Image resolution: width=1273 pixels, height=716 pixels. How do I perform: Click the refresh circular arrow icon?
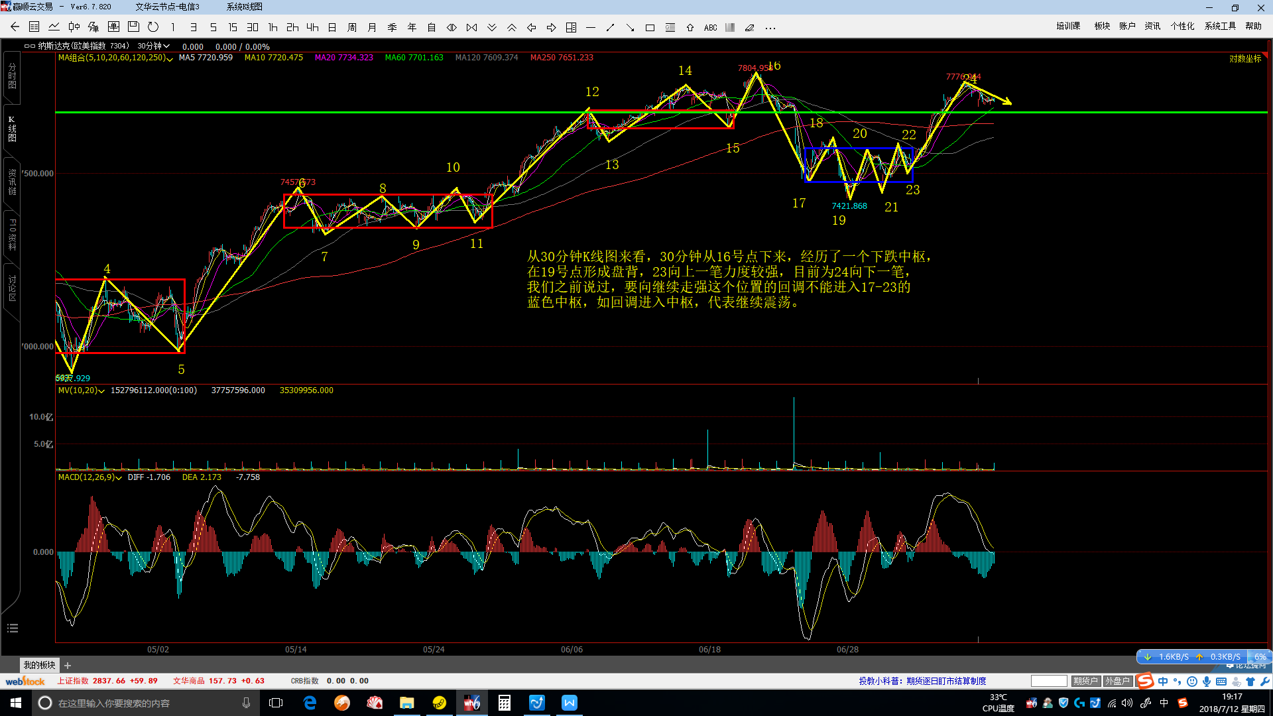(x=153, y=27)
